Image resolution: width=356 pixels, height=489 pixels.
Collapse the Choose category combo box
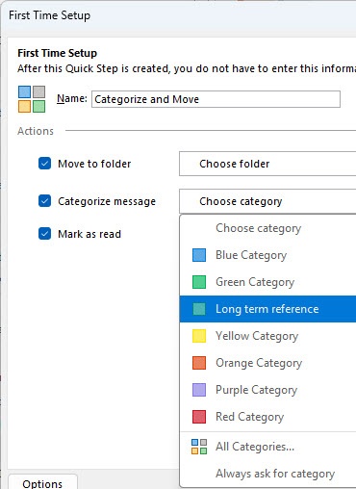(x=267, y=201)
